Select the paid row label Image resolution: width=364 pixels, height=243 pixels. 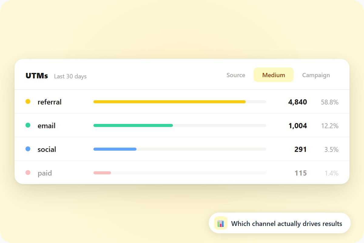[45, 173]
